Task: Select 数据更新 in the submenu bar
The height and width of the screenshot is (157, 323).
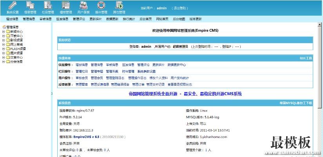Action: [112, 19]
